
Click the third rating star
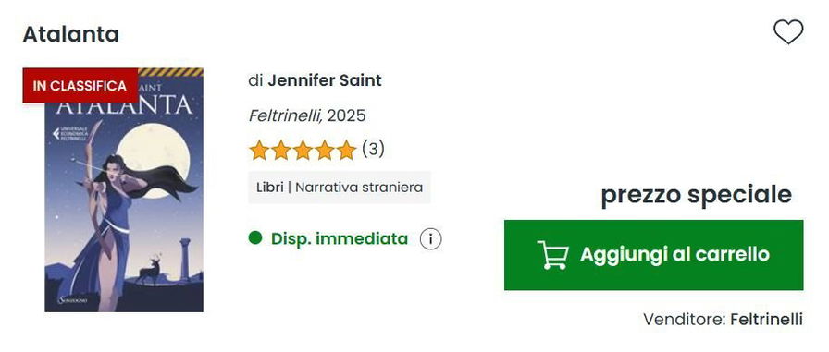click(x=303, y=151)
